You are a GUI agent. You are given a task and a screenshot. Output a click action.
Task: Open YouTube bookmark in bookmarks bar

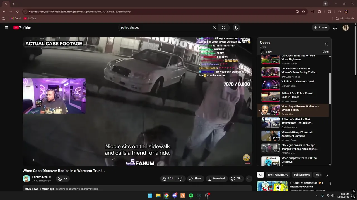point(30,18)
